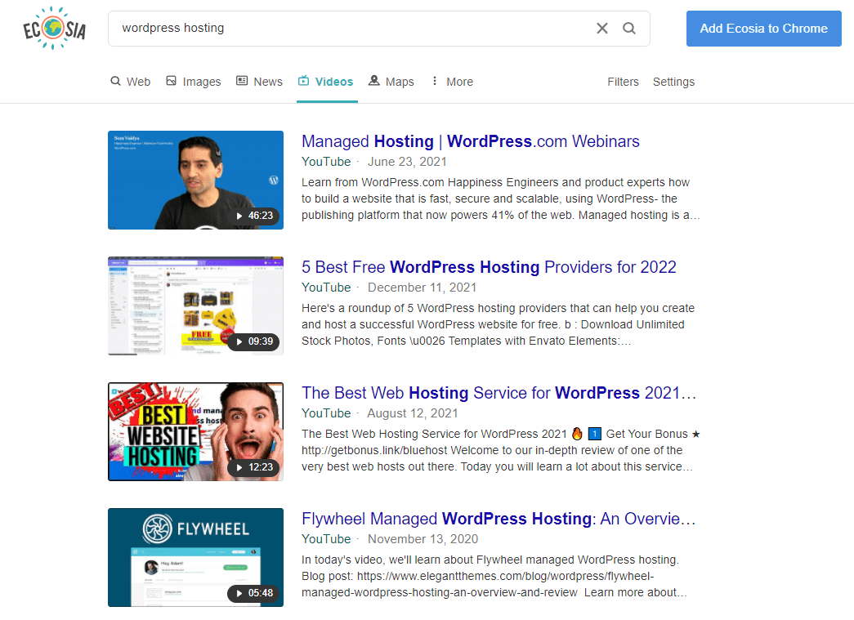854x620 pixels.
Task: Open the Filters dropdown
Action: (623, 82)
